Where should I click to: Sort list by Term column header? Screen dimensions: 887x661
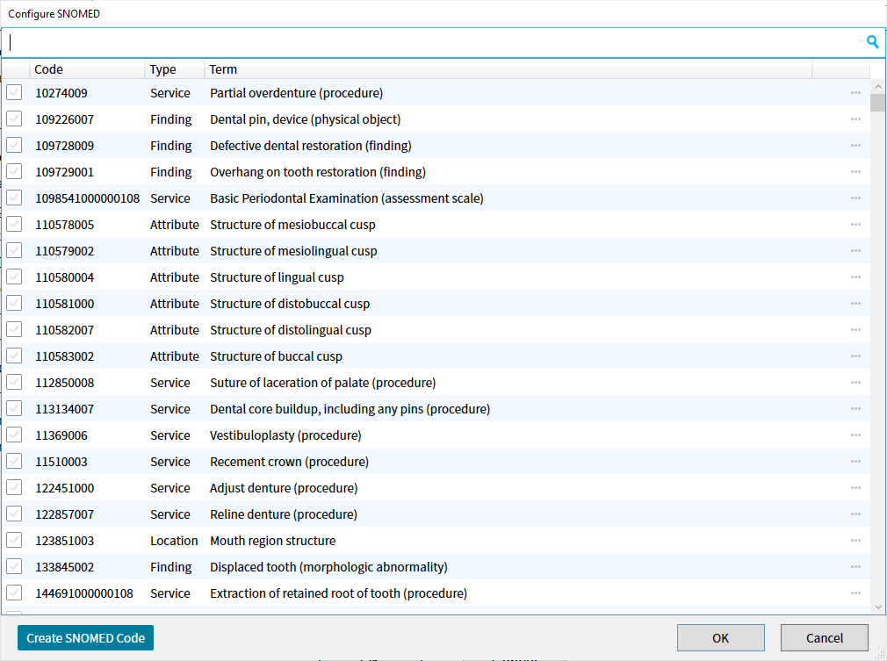click(508, 69)
